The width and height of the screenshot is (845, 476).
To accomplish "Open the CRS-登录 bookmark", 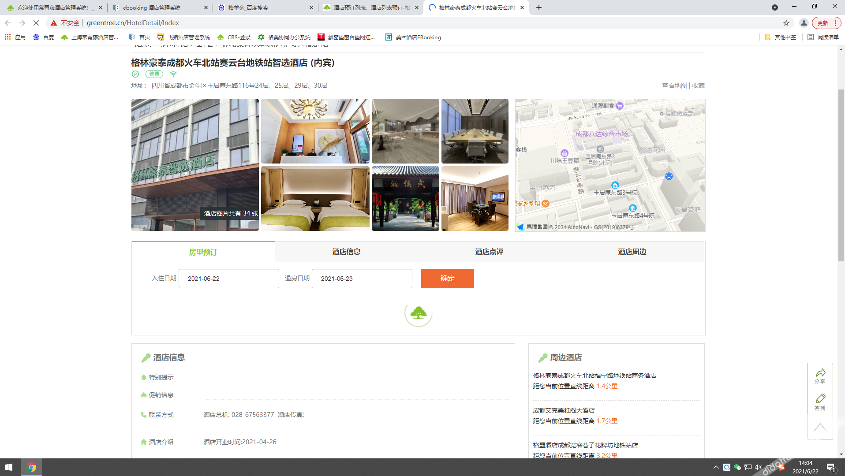I will [234, 37].
